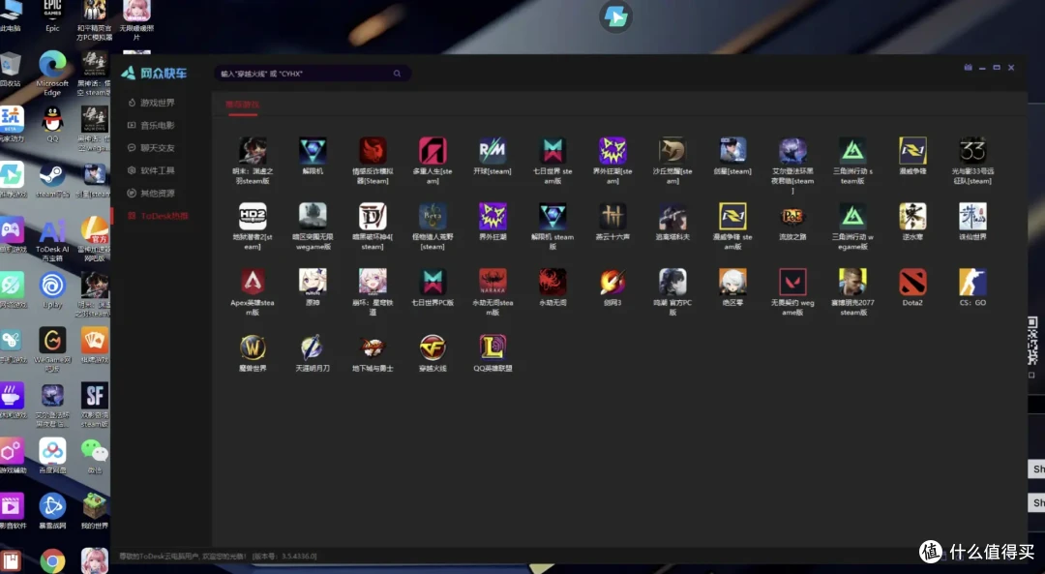This screenshot has width=1045, height=574.
Task: Launch 绝区零 game icon
Action: tap(732, 282)
